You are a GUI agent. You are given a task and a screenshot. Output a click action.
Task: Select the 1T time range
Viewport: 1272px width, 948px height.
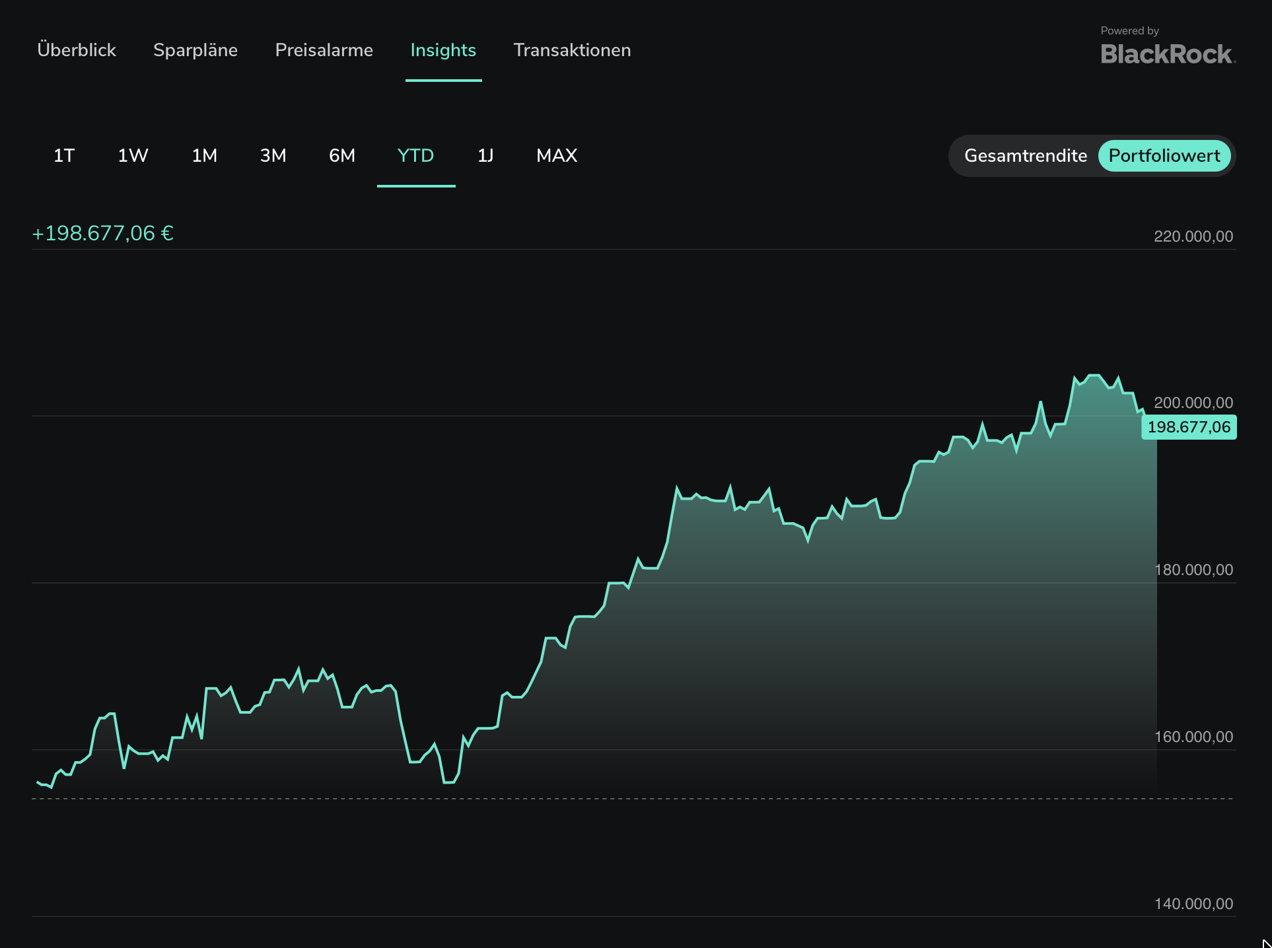(x=64, y=156)
